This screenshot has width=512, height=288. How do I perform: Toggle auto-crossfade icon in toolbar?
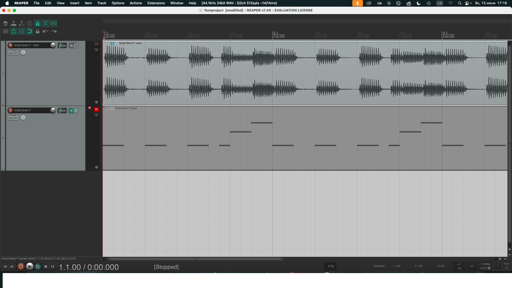point(46,23)
